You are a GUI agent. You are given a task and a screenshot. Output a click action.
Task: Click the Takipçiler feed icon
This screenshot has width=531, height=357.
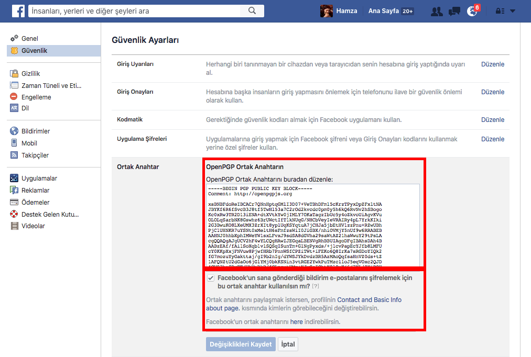(x=14, y=155)
